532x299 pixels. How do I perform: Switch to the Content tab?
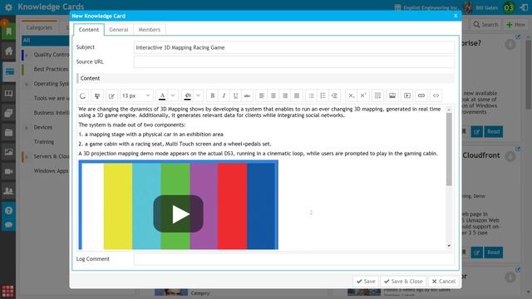point(89,30)
